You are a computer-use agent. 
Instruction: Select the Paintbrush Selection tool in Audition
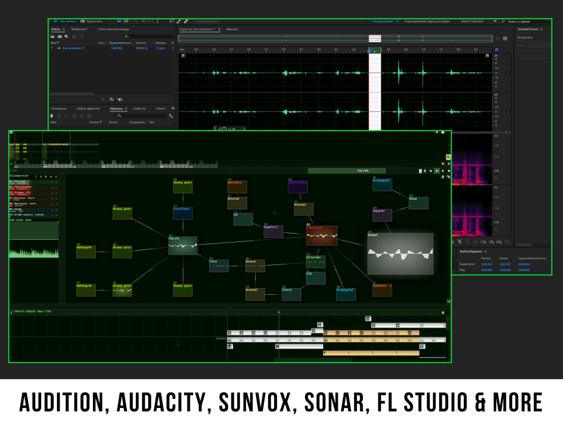(x=179, y=21)
